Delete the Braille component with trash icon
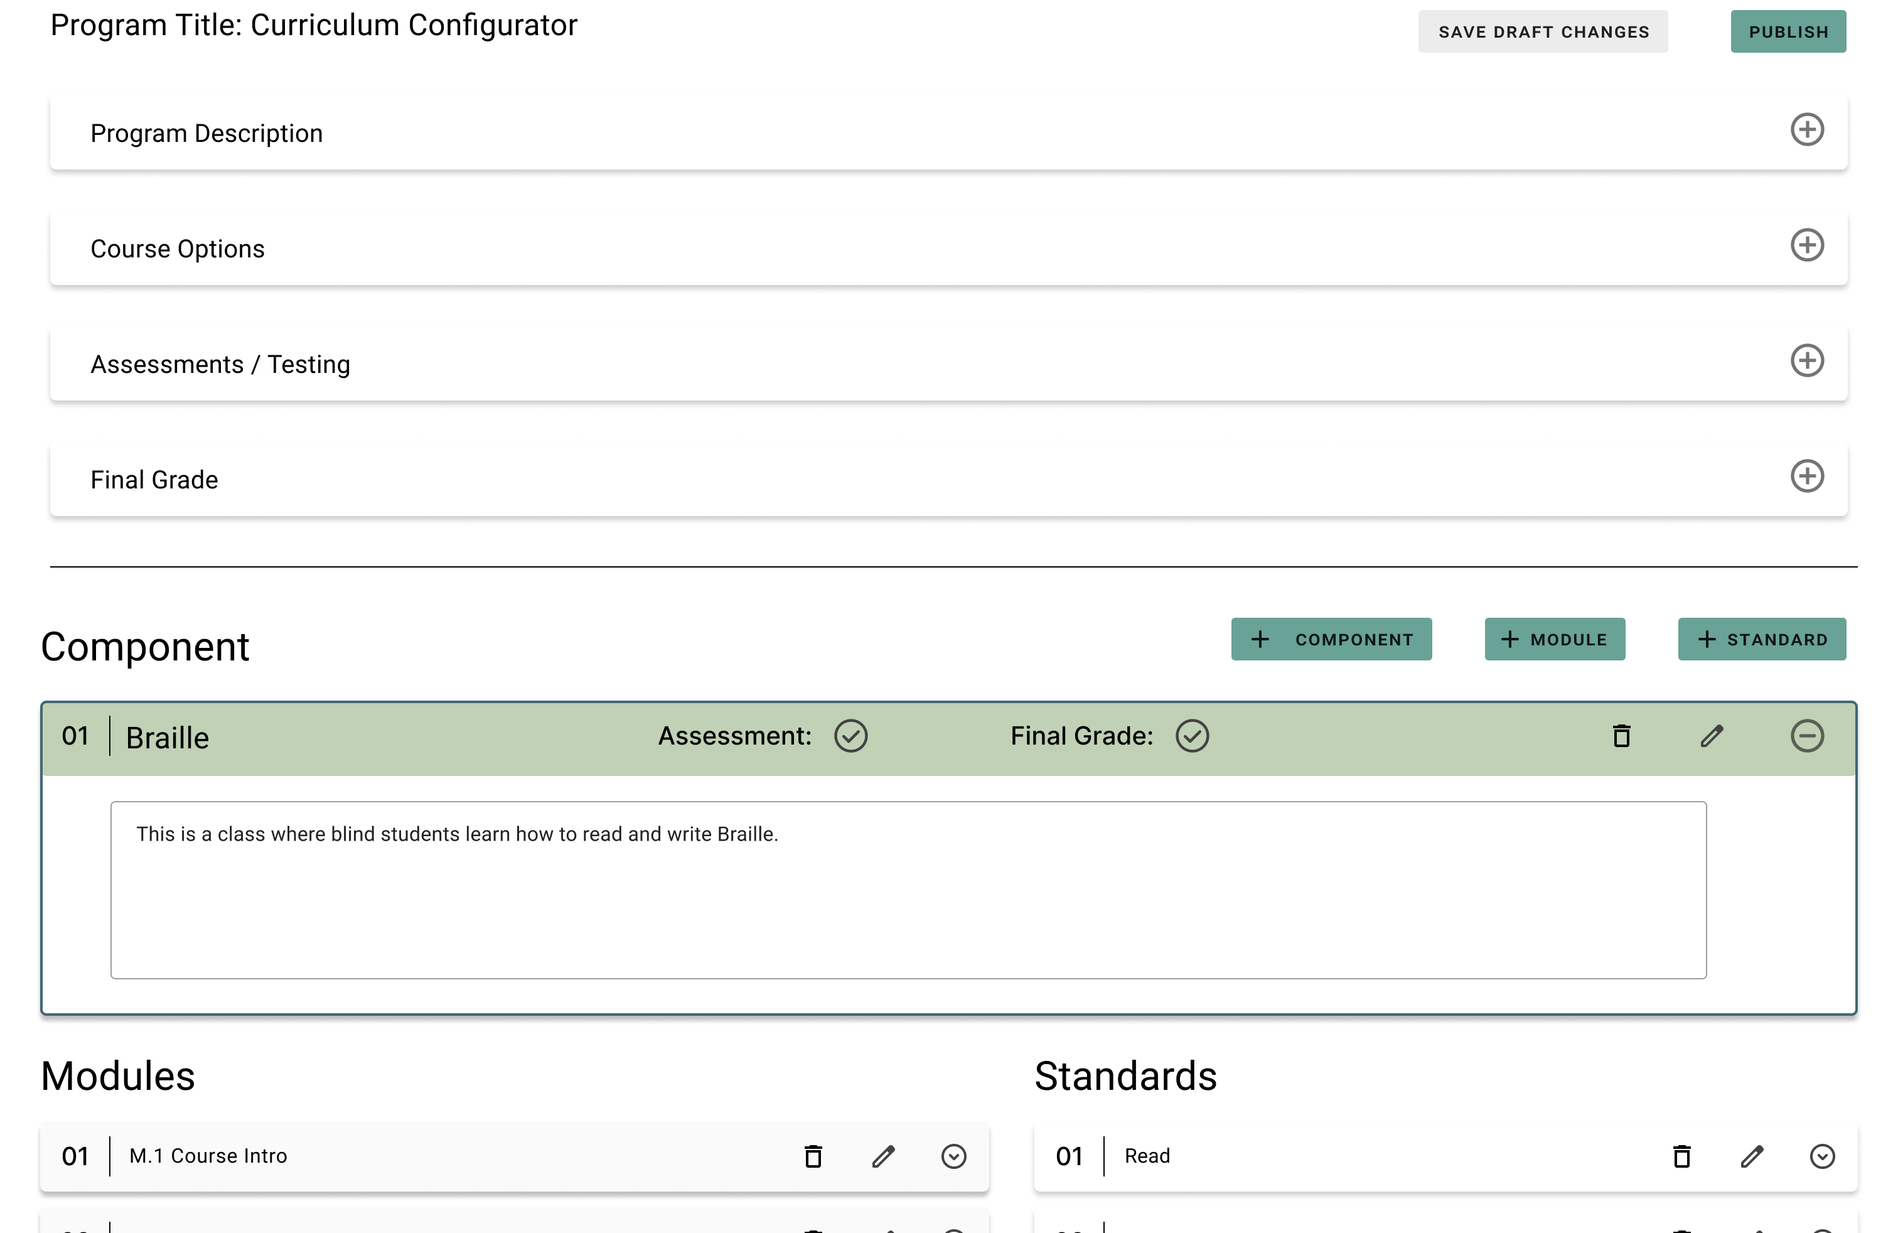This screenshot has width=1898, height=1233. 1621,735
